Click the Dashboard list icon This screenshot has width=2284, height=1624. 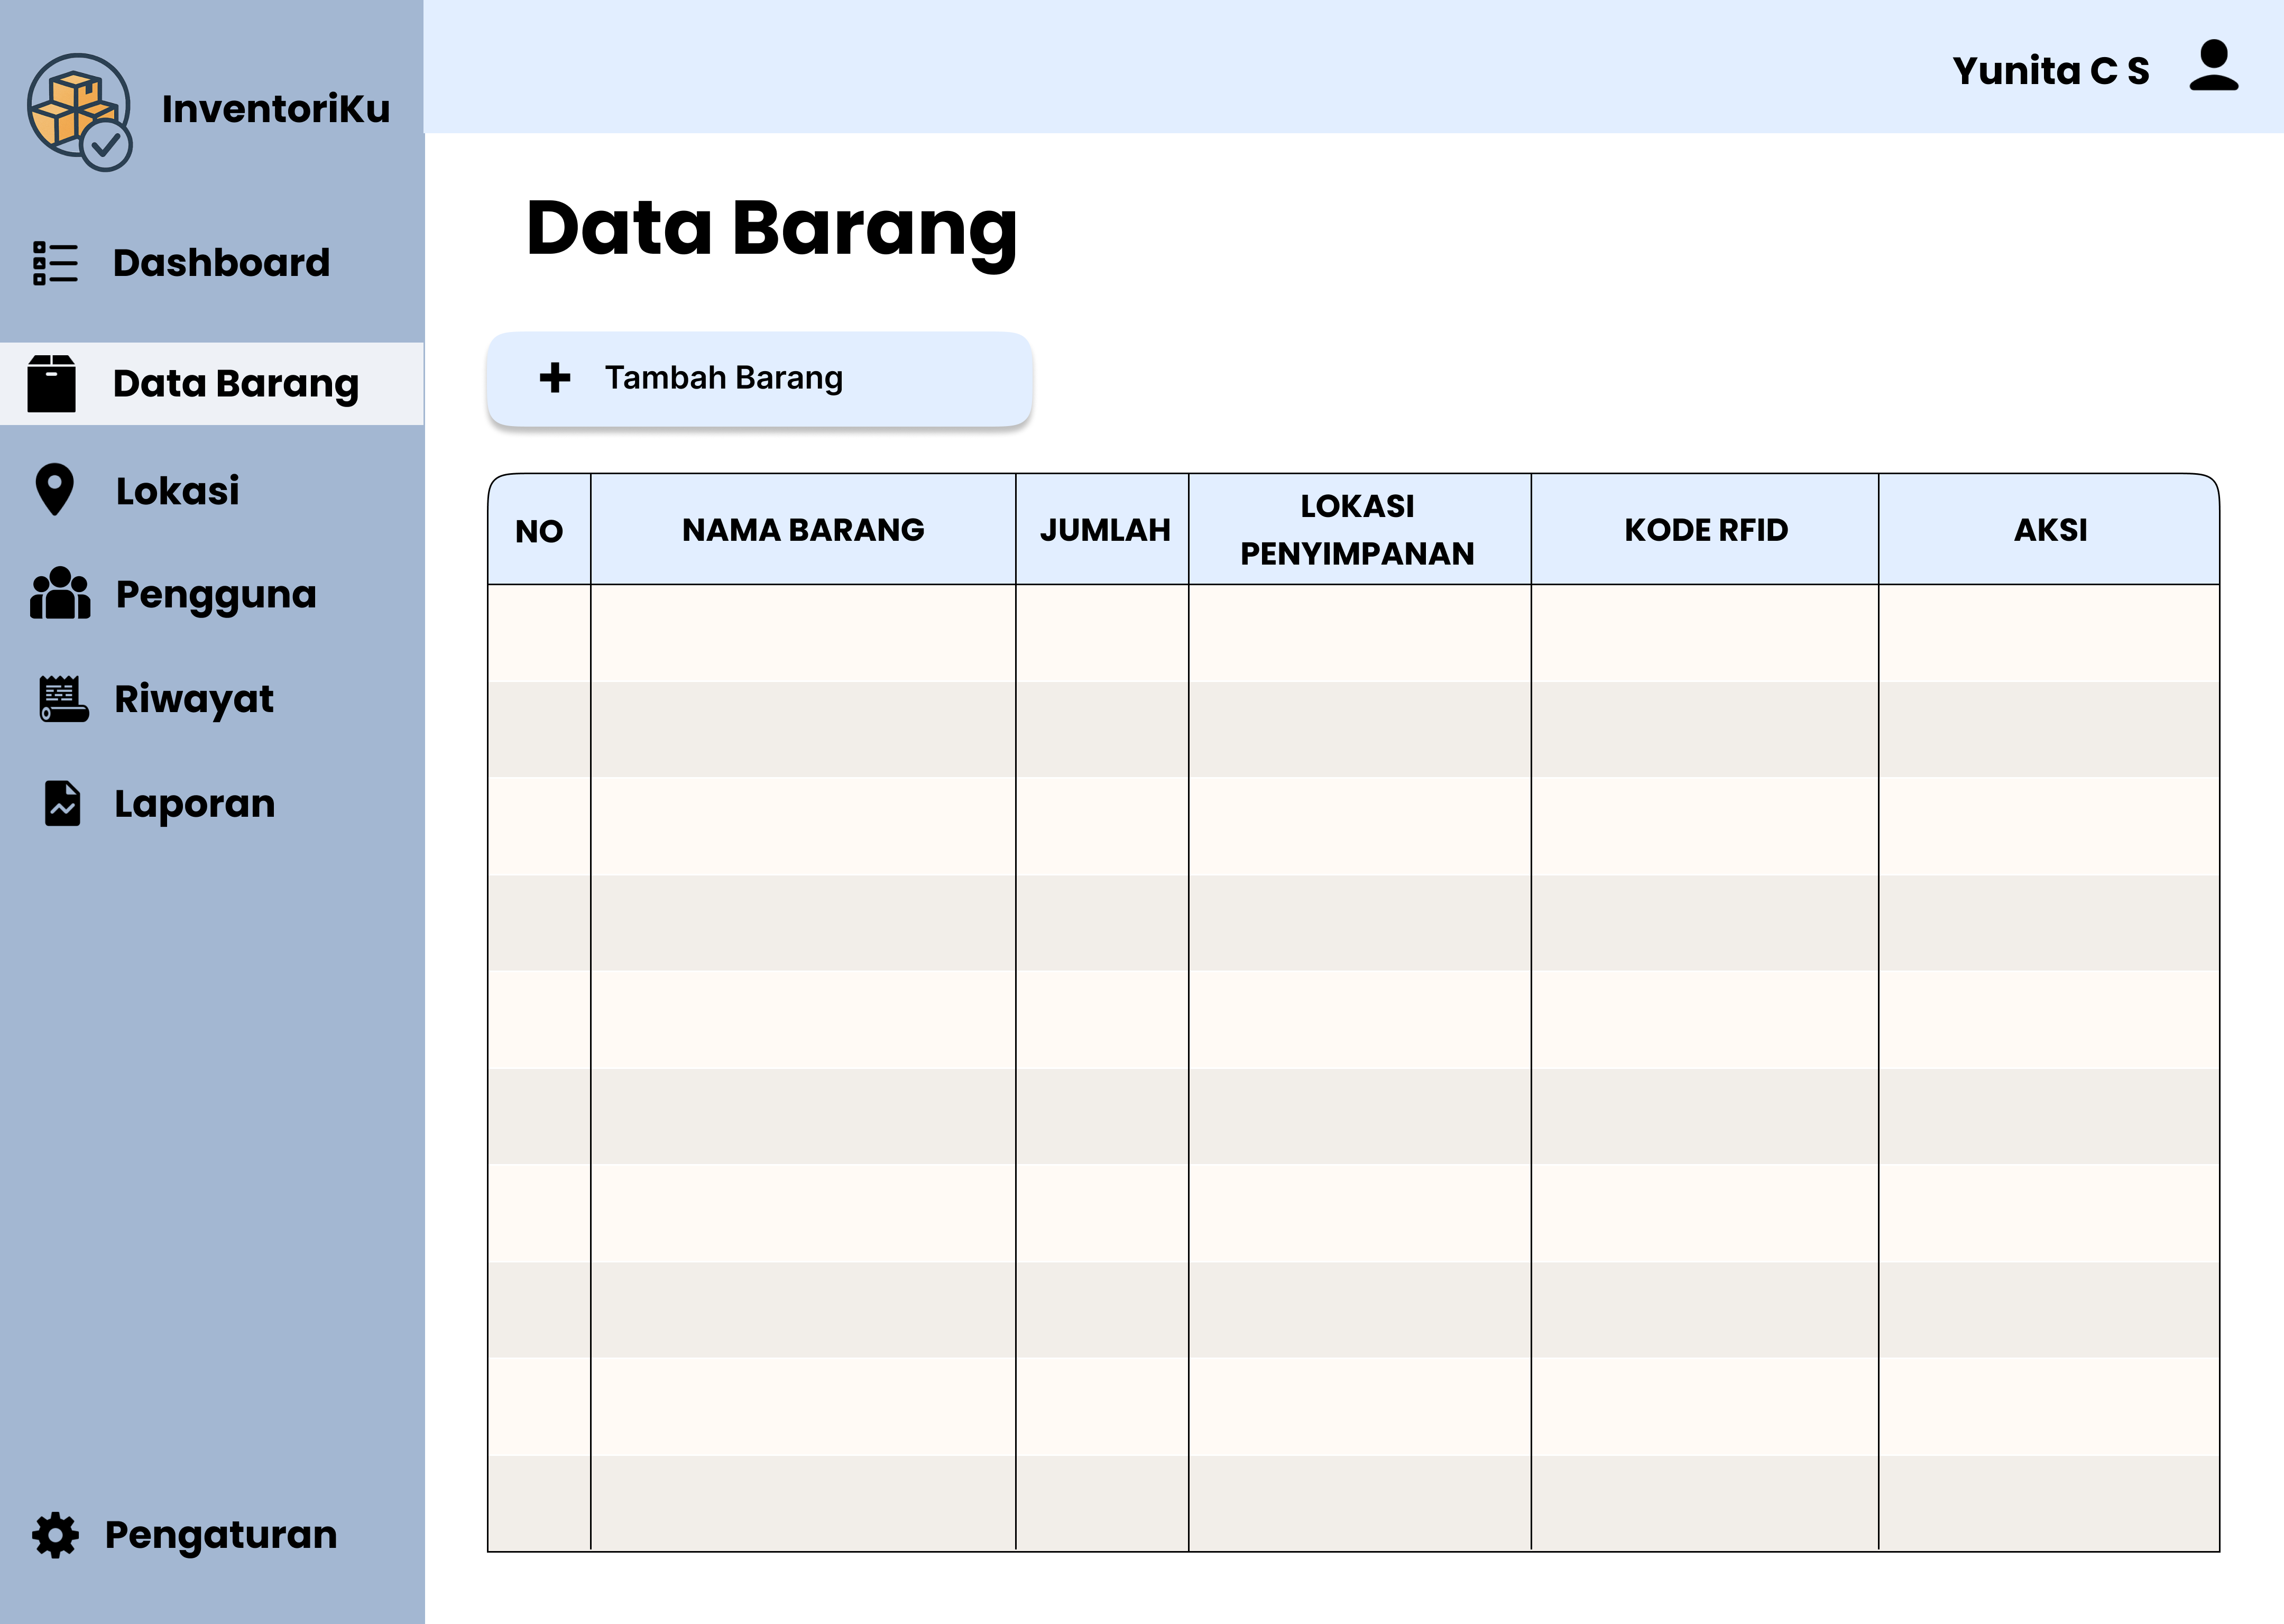[55, 263]
